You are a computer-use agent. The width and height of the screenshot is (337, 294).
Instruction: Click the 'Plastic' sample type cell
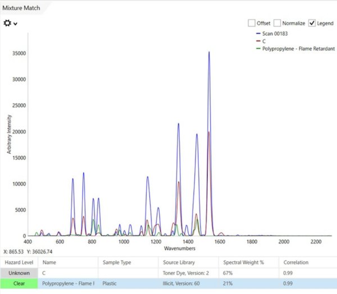coord(128,283)
